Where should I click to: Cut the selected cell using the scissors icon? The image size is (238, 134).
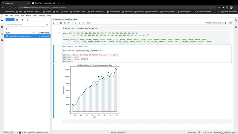[x=61, y=23]
